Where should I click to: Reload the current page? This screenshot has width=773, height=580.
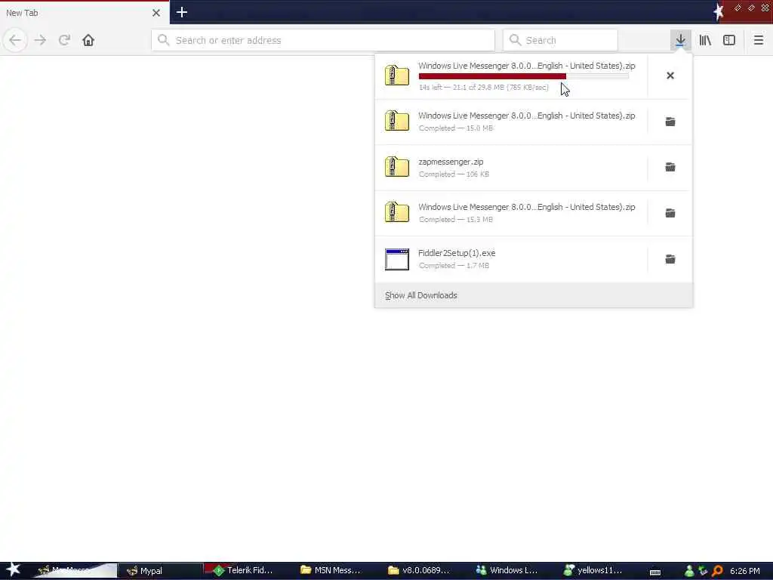tap(64, 40)
